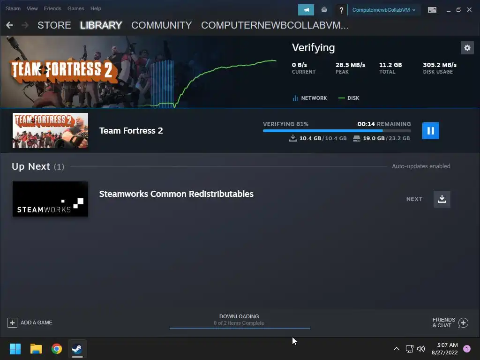The height and width of the screenshot is (360, 480).
Task: Download Steamworks Common Redistributables now
Action: point(442,199)
